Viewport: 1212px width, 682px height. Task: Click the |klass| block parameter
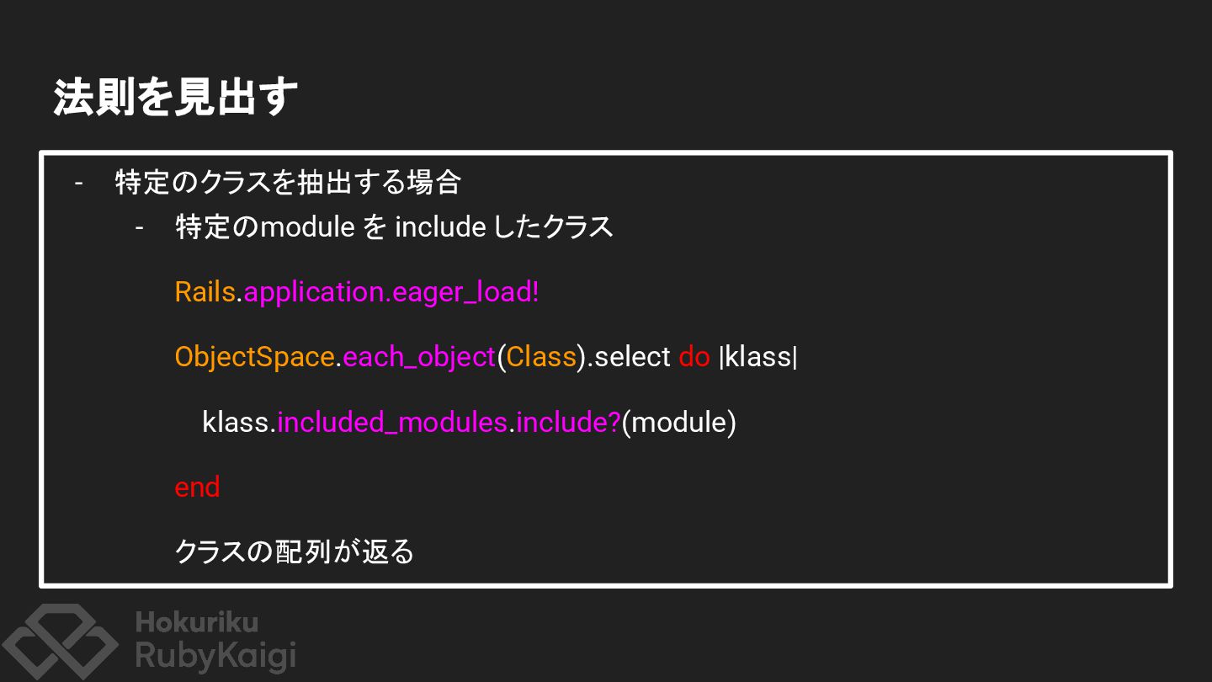click(x=758, y=357)
